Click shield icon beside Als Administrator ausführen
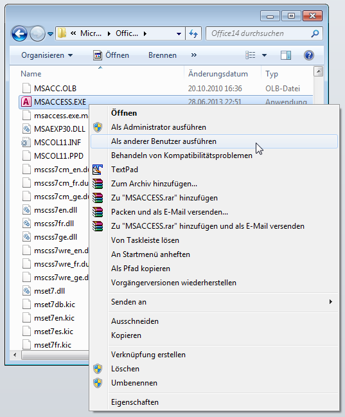345x417 pixels. (x=98, y=127)
